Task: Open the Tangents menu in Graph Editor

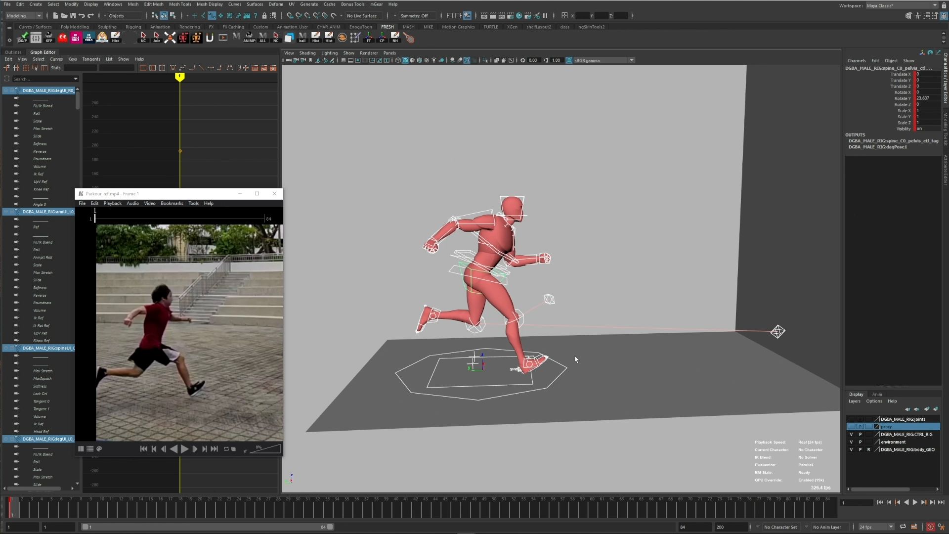Action: point(91,59)
